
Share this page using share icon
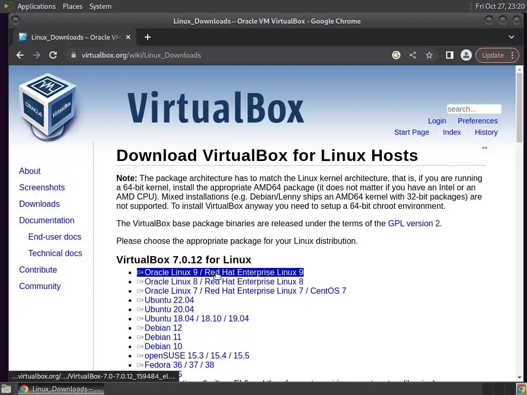(x=413, y=55)
